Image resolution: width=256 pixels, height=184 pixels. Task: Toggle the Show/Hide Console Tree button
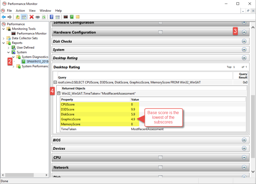click(24, 17)
